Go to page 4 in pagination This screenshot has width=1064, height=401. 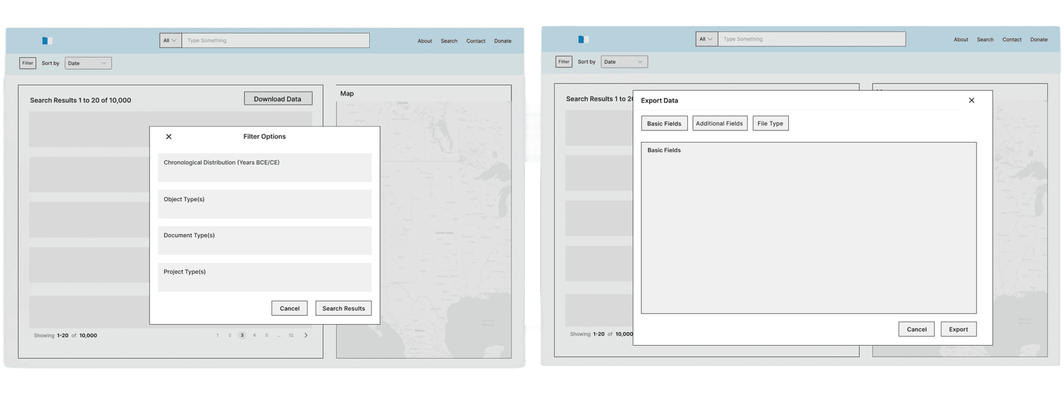click(x=254, y=335)
